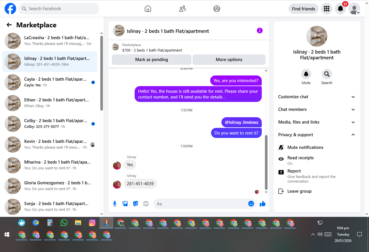Click Islinay's avatar beside the "Yes" message
Viewport: 369px width, 252px height.
coord(117,166)
